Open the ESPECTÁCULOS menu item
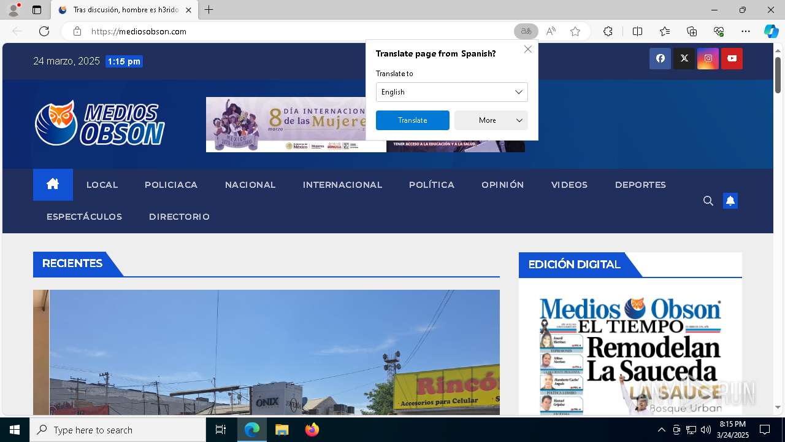 pos(84,217)
